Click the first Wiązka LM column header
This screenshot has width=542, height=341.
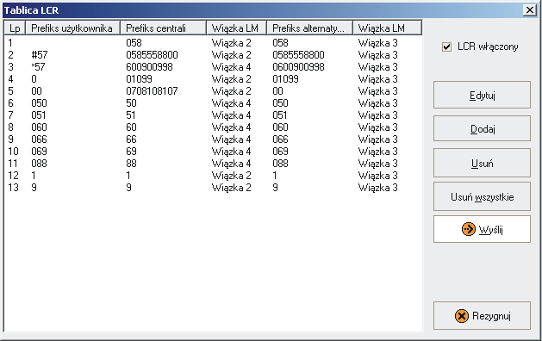pos(236,28)
